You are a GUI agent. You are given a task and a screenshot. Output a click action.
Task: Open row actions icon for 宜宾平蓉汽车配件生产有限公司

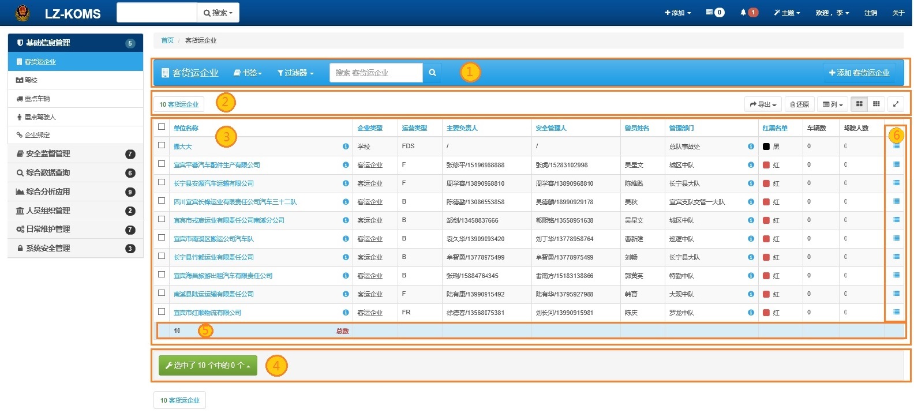coord(896,164)
